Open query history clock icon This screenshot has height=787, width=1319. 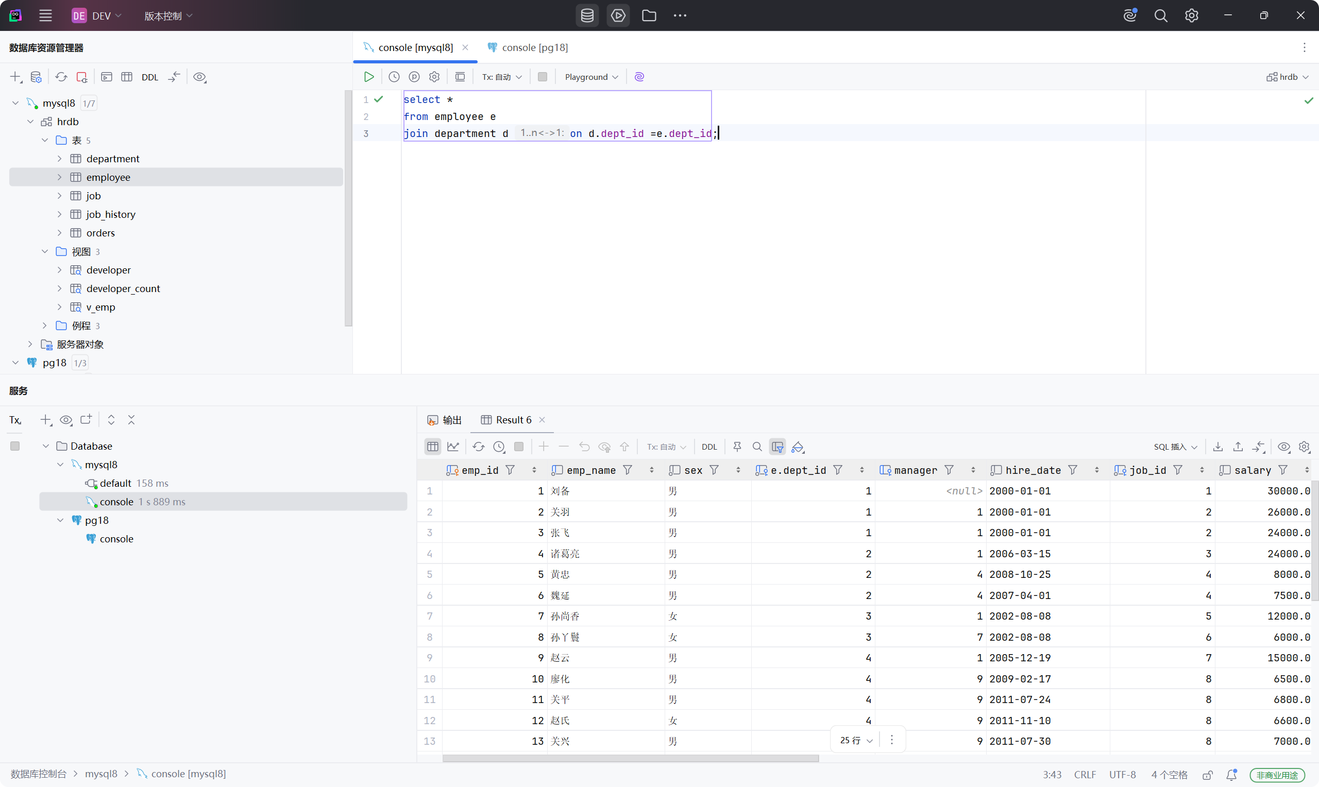coord(394,77)
